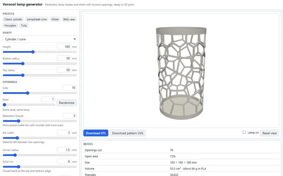Adjust the Height slider
The width and height of the screenshot is (283, 176).
point(40,52)
